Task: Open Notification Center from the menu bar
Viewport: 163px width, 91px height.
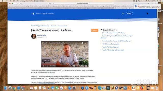Action: click(x=160, y=1)
